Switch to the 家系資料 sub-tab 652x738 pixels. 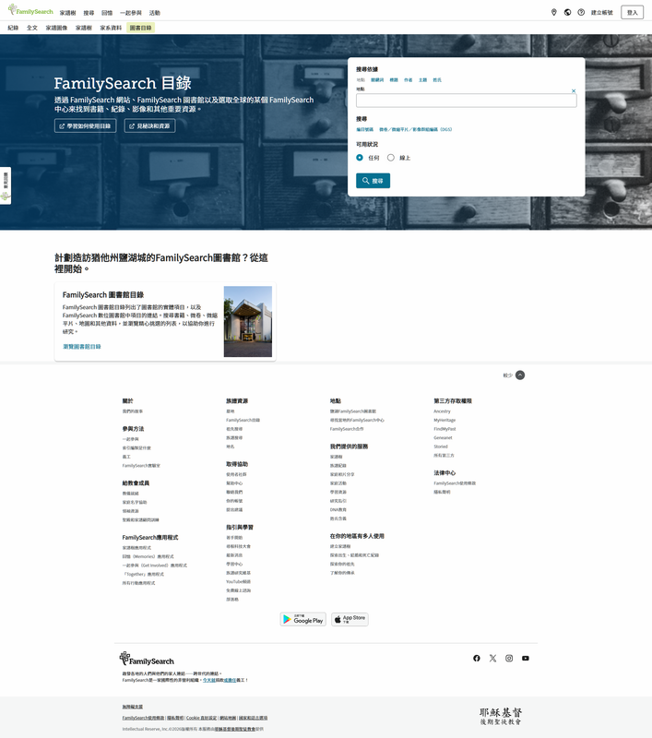tap(111, 28)
